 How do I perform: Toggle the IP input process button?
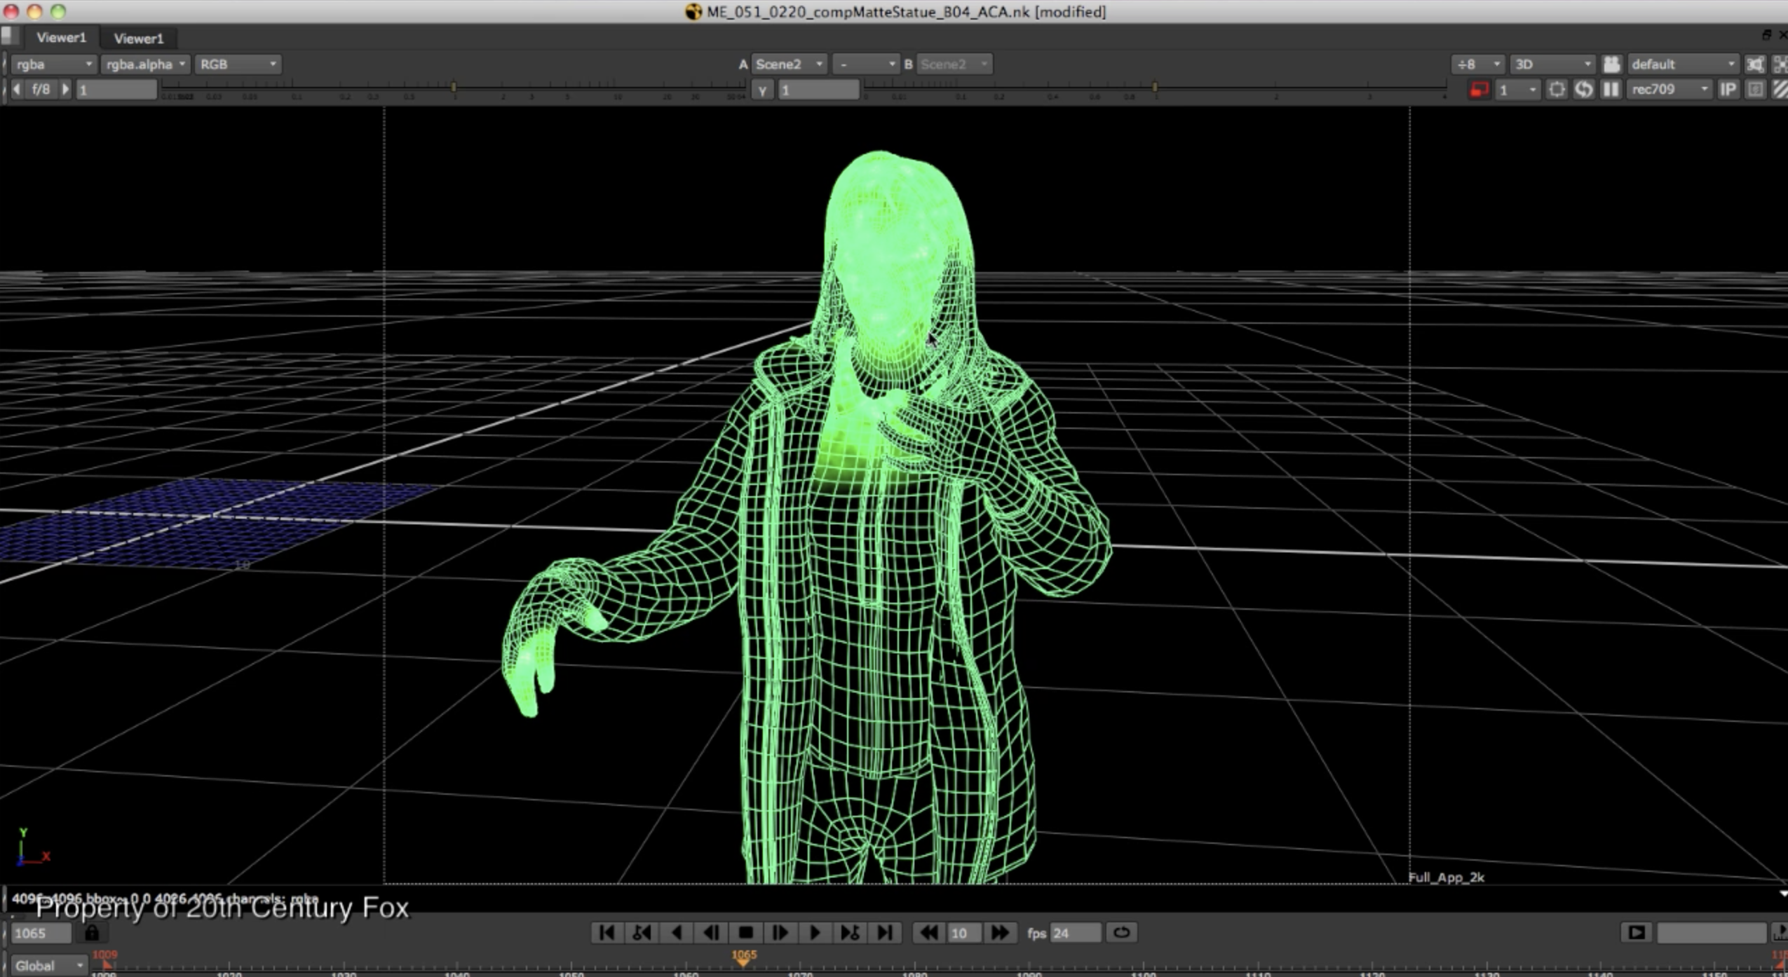pyautogui.click(x=1728, y=90)
